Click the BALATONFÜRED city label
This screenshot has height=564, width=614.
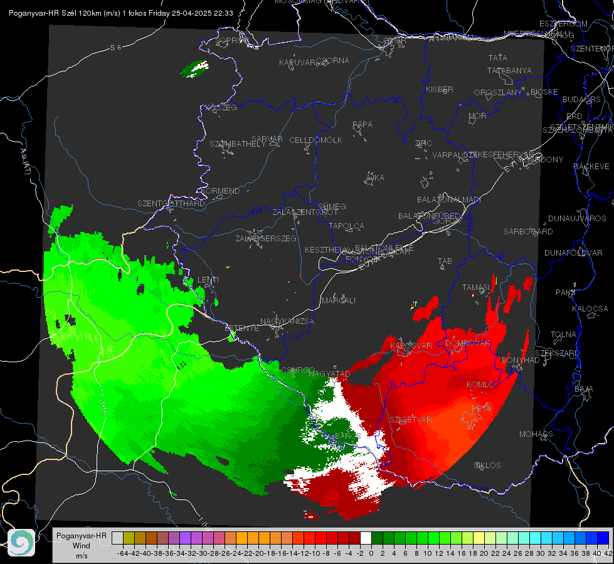429,216
